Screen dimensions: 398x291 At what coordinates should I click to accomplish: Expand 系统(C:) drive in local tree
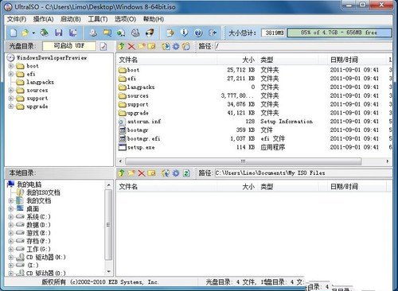click(x=11, y=217)
